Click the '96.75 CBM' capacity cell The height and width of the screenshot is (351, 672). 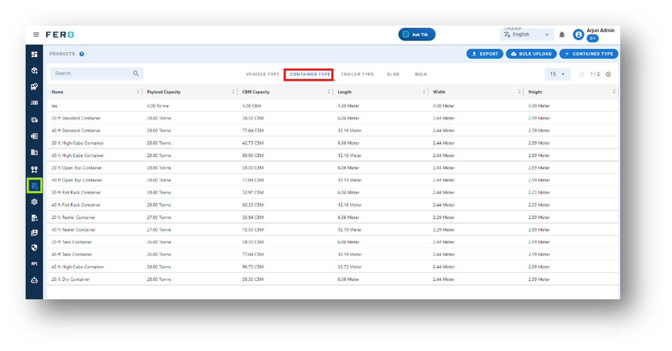[x=253, y=267]
